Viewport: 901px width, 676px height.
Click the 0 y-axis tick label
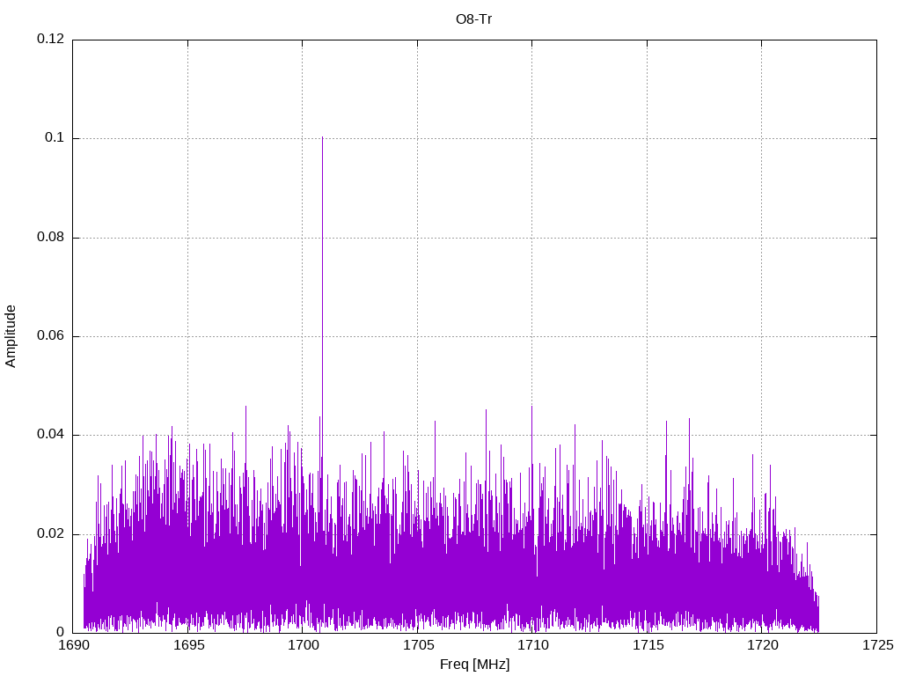click(61, 633)
